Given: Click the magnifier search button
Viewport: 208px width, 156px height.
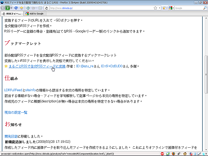Looking at the screenshot, I should pyautogui.click(x=205, y=8).
